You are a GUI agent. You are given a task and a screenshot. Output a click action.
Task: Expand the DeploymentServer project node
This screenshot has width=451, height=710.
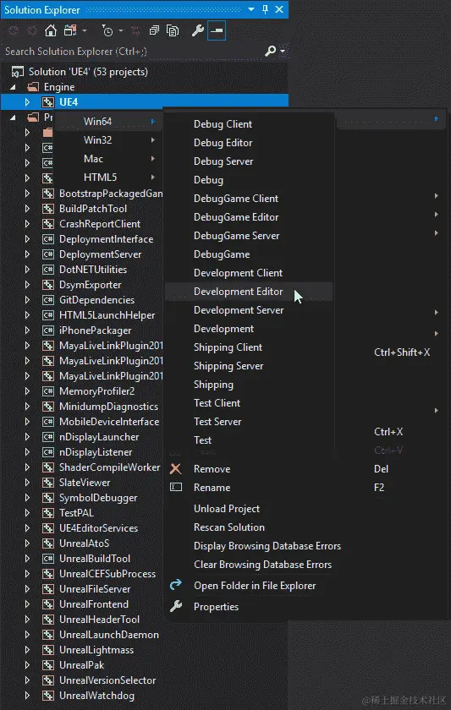(27, 254)
